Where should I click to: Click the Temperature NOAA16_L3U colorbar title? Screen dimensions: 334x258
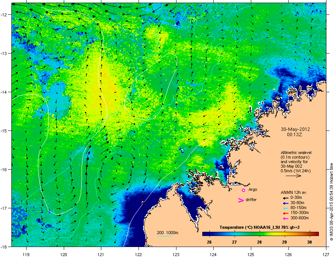point(260,227)
